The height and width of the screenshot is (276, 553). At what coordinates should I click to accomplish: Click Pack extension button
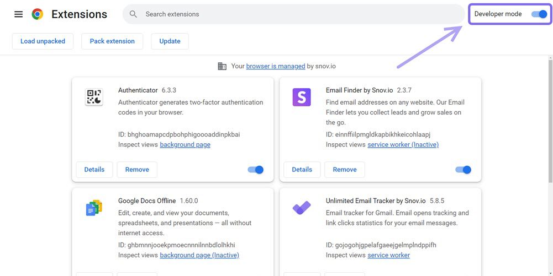(x=112, y=41)
